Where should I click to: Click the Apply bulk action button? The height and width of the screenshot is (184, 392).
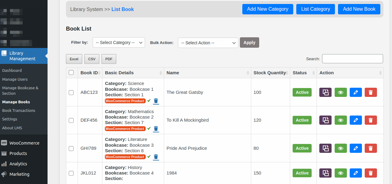point(249,42)
